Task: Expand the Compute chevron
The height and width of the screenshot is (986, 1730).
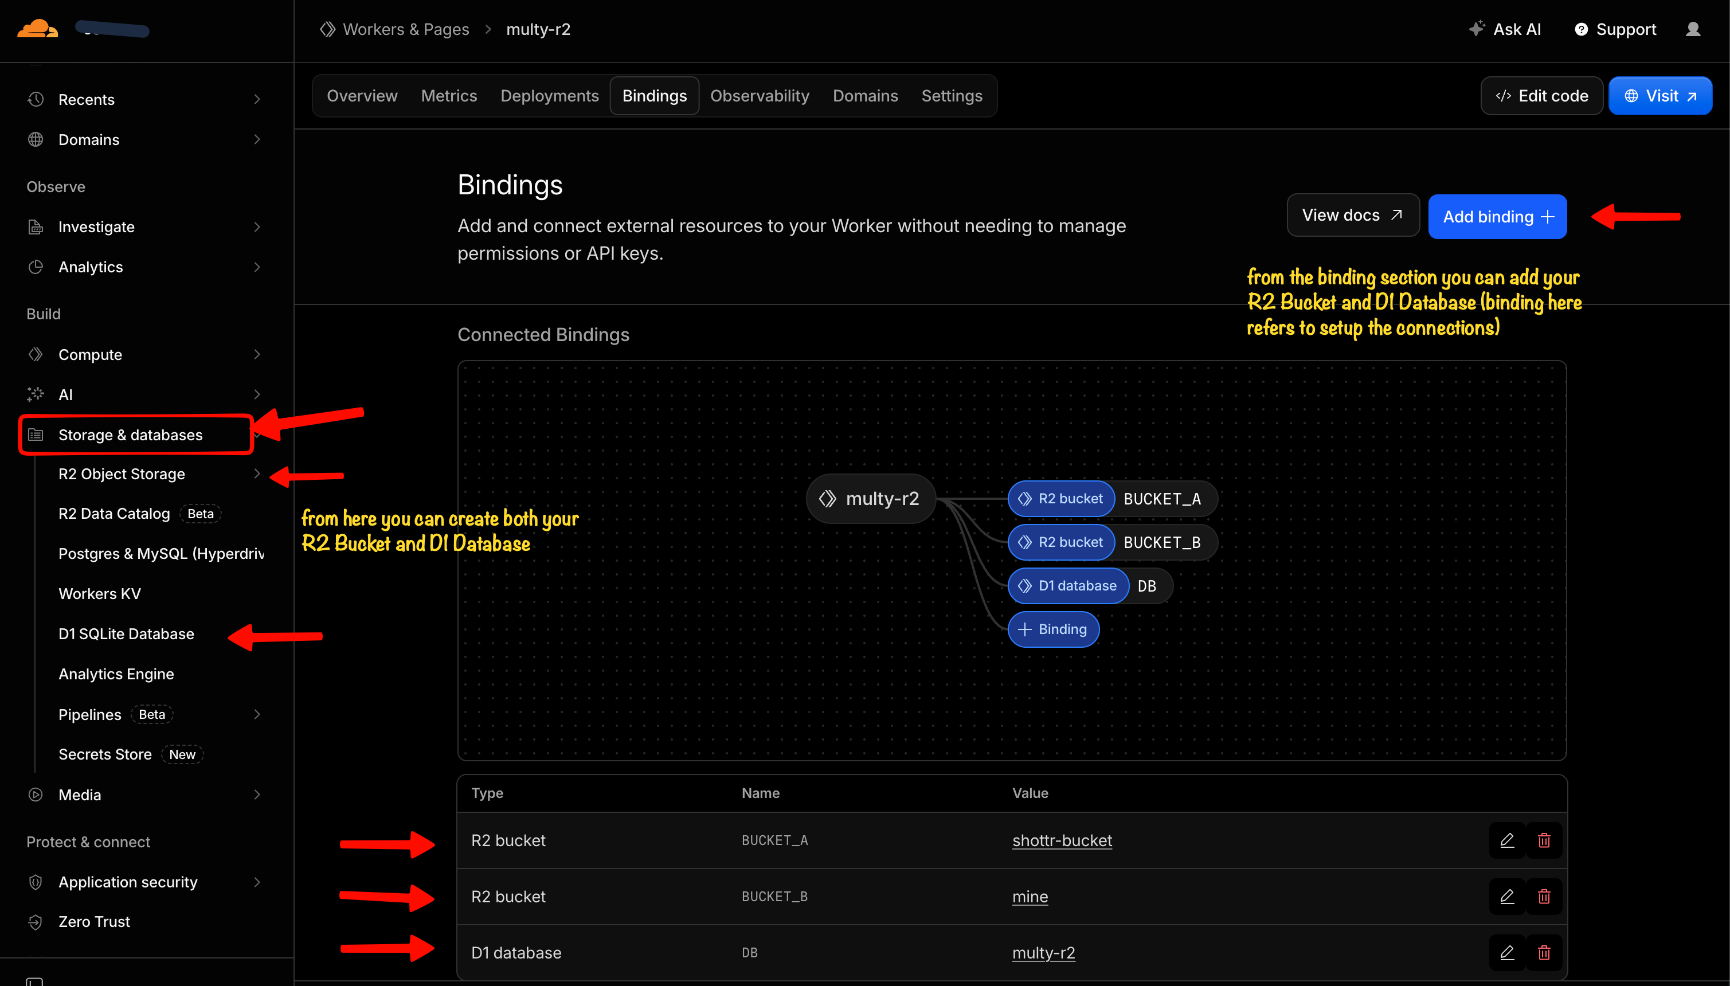Action: (x=257, y=354)
